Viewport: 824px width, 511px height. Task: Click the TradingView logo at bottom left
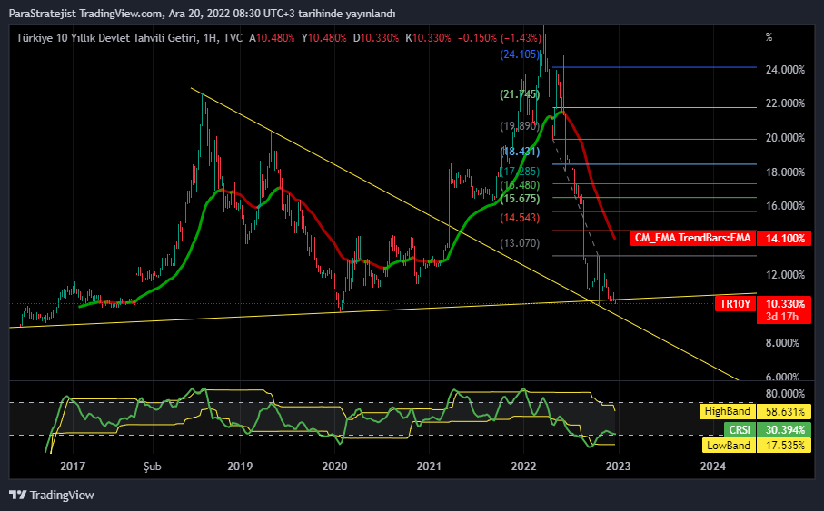(52, 495)
